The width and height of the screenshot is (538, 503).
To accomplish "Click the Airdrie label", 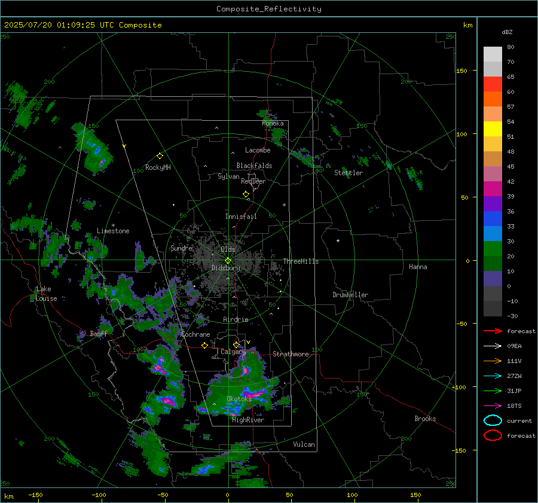I will [236, 319].
